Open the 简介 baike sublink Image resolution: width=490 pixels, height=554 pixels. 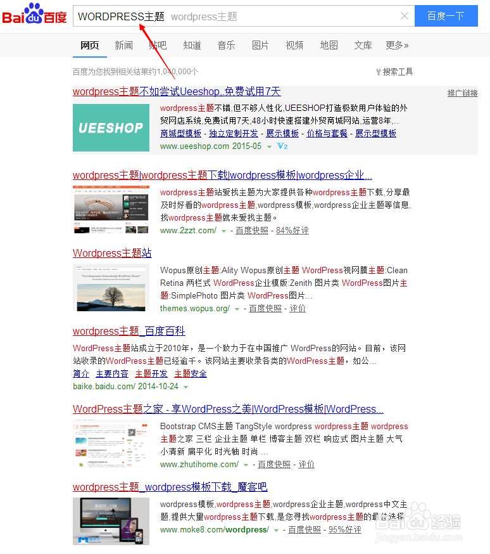click(81, 374)
